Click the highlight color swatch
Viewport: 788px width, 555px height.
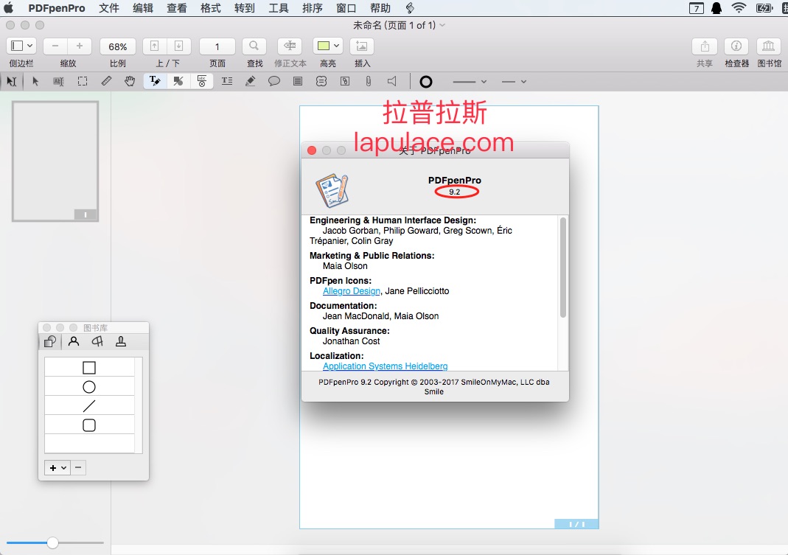(x=324, y=46)
